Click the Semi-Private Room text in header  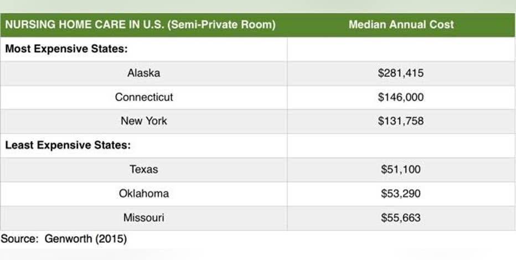click(x=221, y=25)
